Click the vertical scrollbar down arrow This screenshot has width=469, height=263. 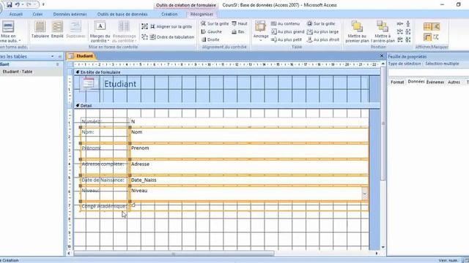click(x=383, y=247)
